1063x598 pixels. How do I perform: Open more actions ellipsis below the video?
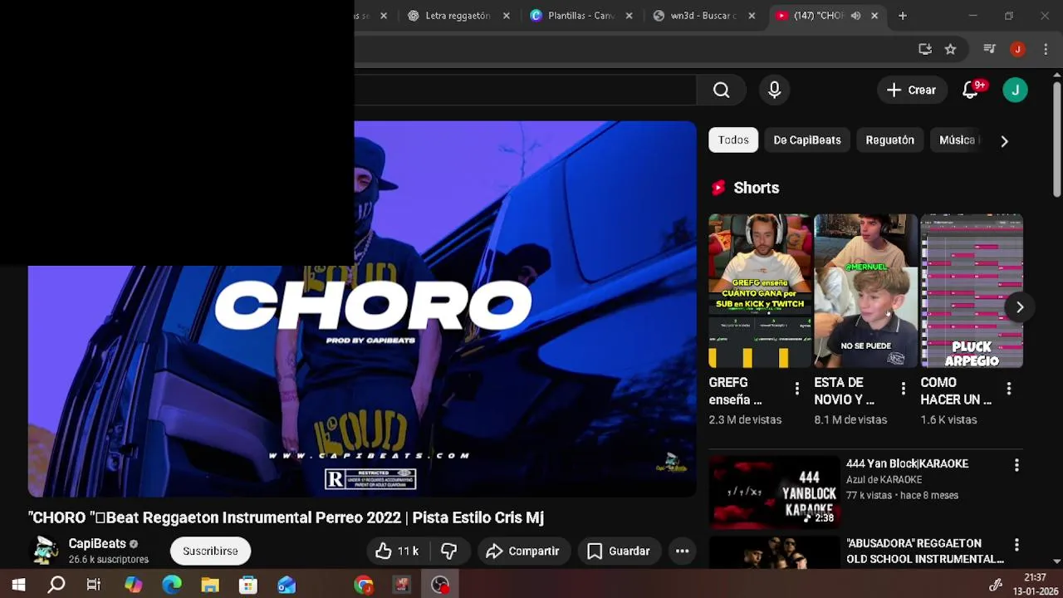(x=682, y=551)
